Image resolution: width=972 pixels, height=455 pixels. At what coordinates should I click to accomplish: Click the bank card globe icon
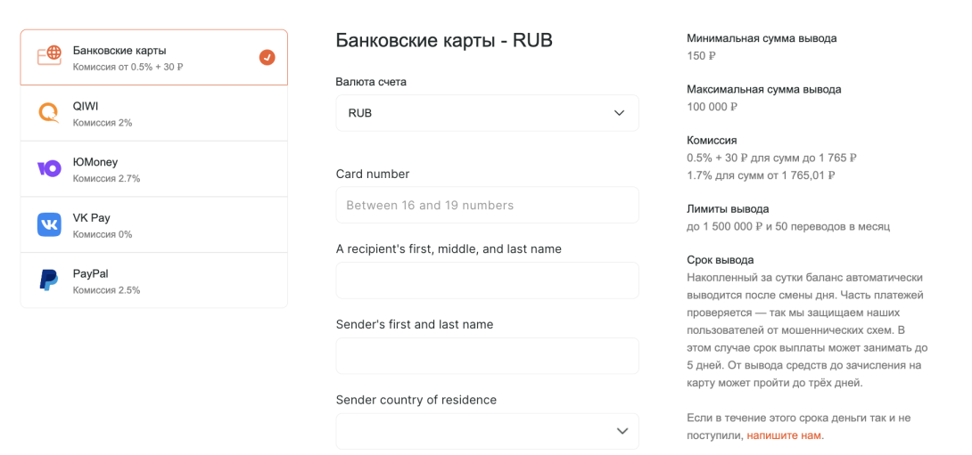click(x=49, y=56)
